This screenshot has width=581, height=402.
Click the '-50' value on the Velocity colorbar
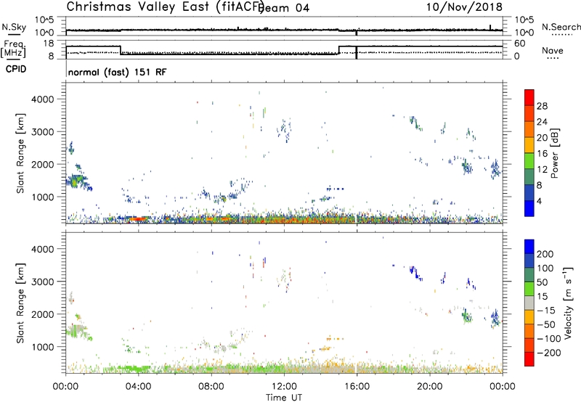[x=546, y=324]
